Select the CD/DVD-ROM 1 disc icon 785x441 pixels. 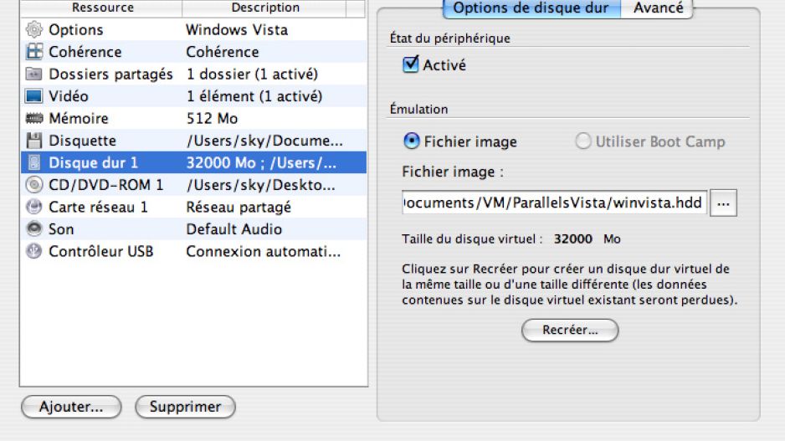[34, 185]
